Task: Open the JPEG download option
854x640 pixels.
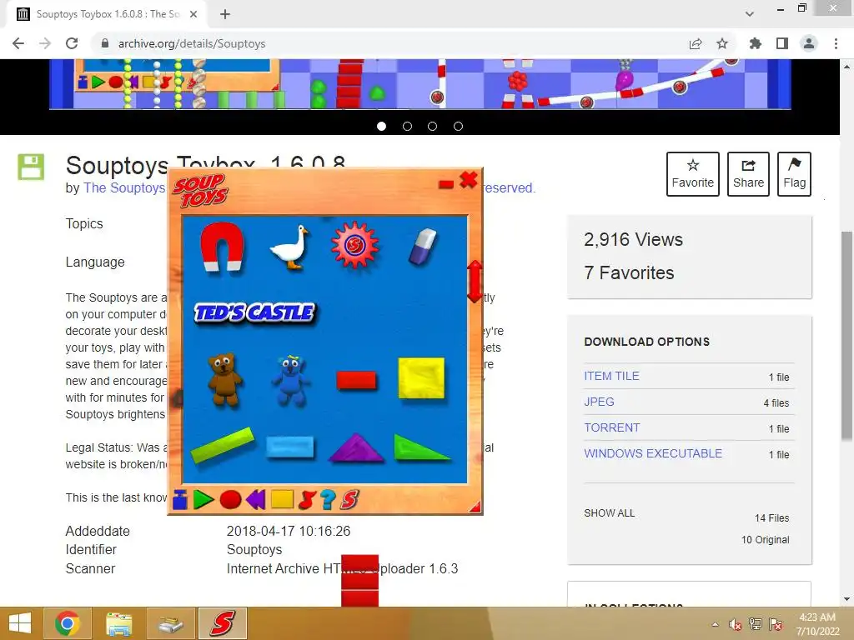Action: tap(599, 402)
